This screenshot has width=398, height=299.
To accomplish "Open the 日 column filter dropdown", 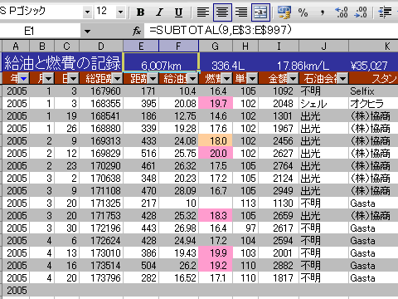I will [x=74, y=79].
